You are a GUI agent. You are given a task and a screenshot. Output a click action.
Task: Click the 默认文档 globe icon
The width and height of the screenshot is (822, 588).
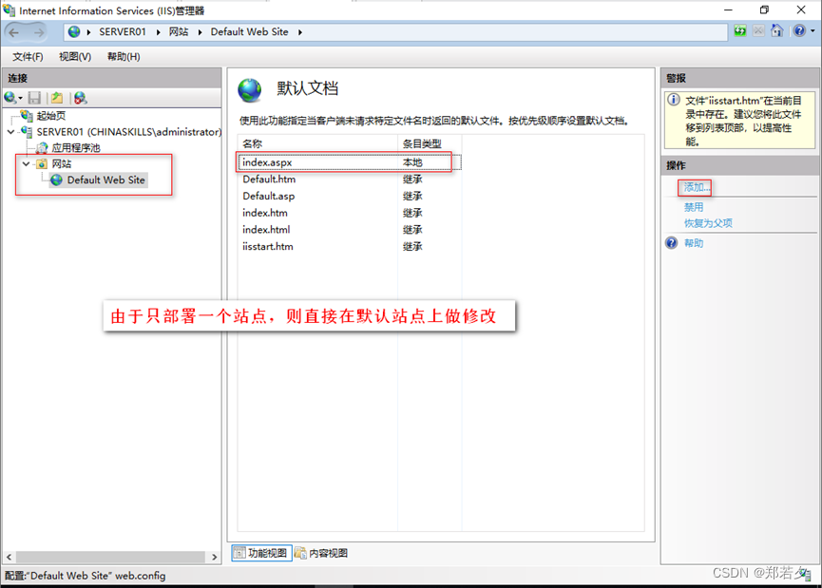point(250,90)
